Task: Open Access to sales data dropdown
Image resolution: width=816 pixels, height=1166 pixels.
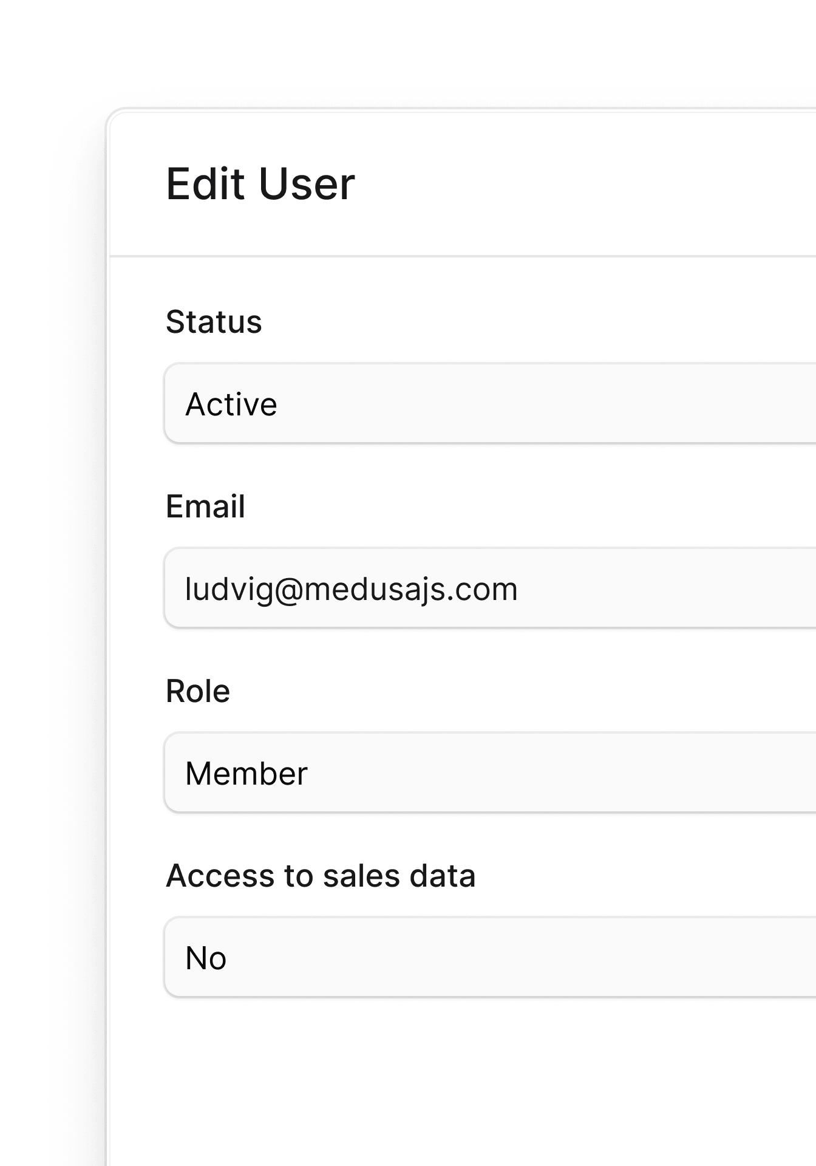Action: tap(491, 958)
